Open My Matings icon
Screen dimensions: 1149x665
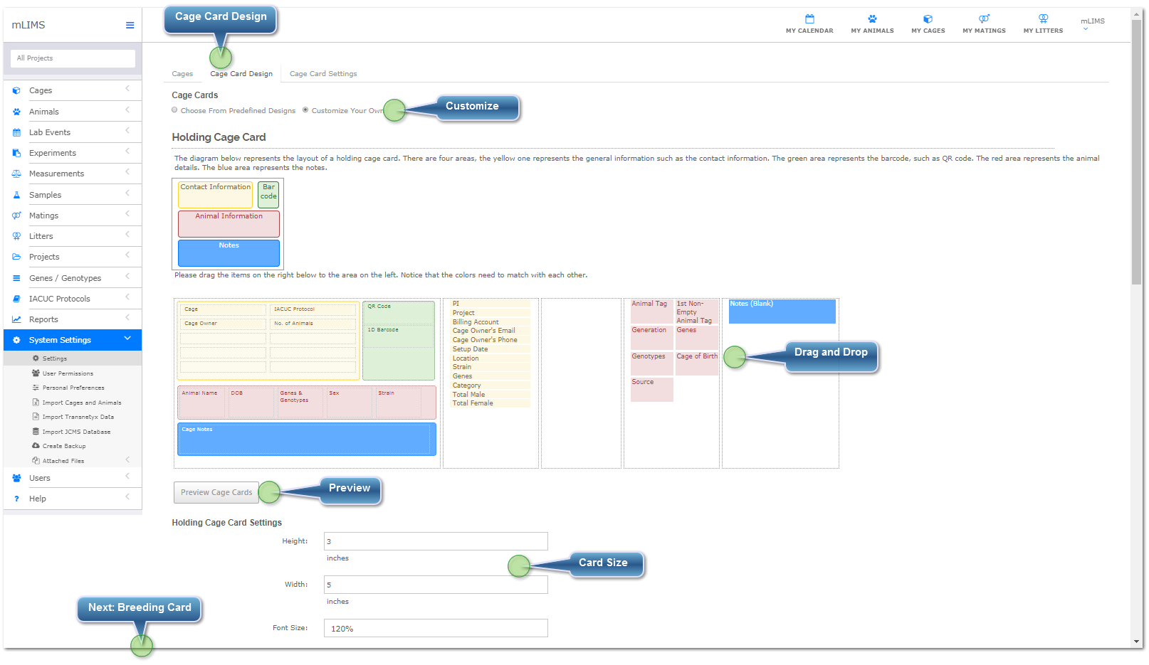click(x=984, y=19)
